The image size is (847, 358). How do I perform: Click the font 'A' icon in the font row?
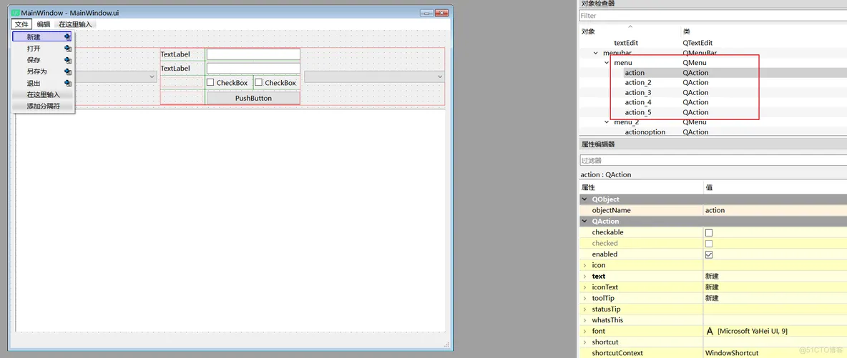pyautogui.click(x=710, y=331)
